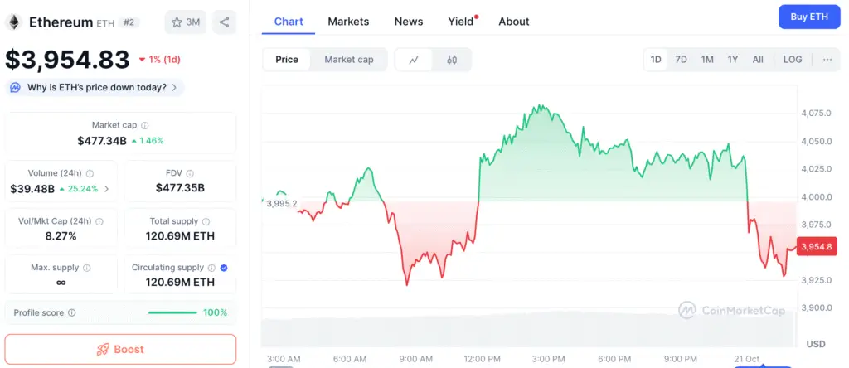
Task: Switch to candlestick chart view icon
Action: point(452,60)
